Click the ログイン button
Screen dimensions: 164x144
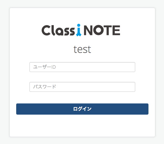coord(82,109)
